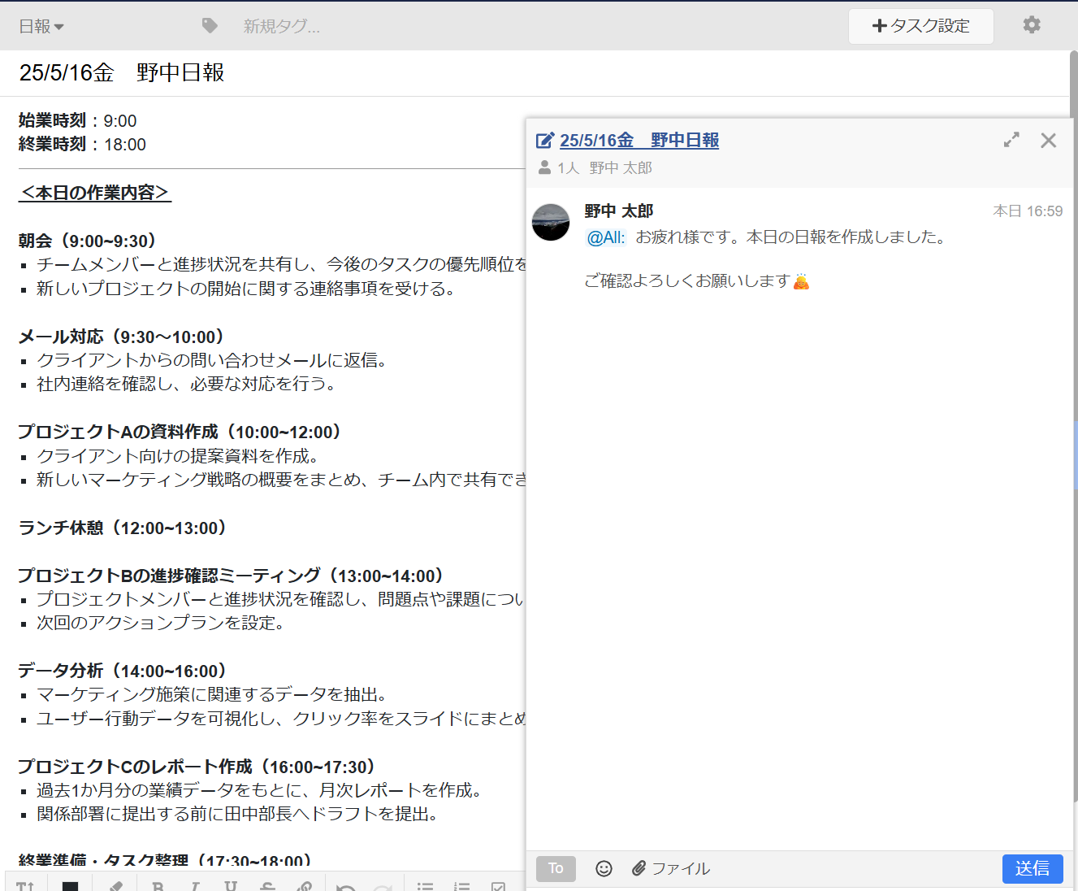Pick the black text color swatch

(71, 886)
